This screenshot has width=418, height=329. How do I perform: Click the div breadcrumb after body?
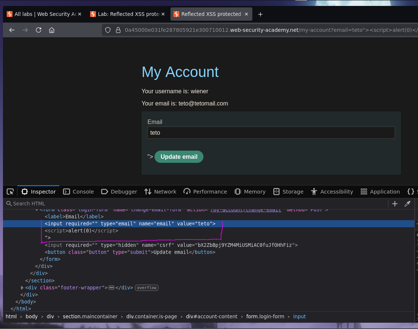tap(50, 316)
